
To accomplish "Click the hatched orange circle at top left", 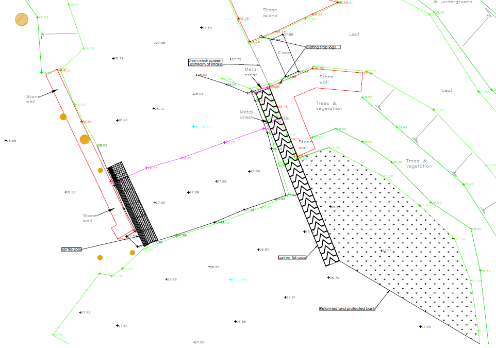I will (x=21, y=20).
